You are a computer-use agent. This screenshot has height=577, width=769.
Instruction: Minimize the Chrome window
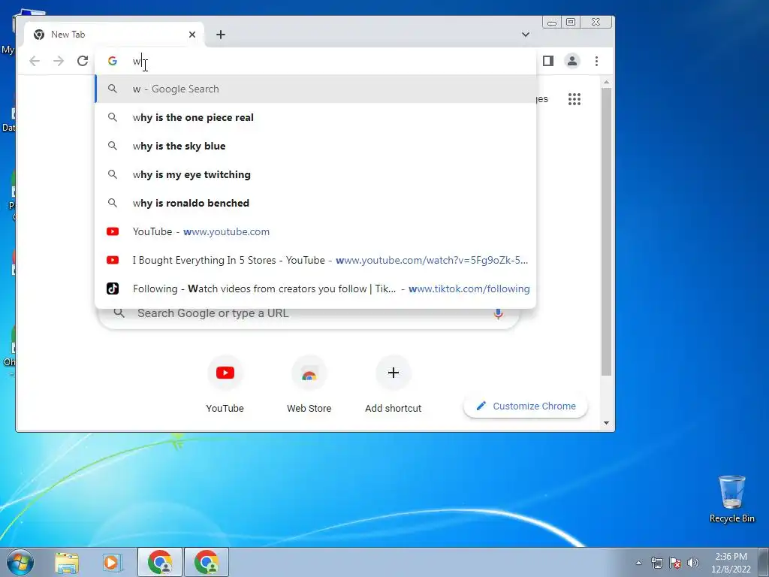point(552,22)
